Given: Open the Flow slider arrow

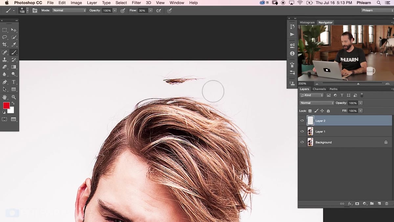Looking at the screenshot, I should coord(150,11).
